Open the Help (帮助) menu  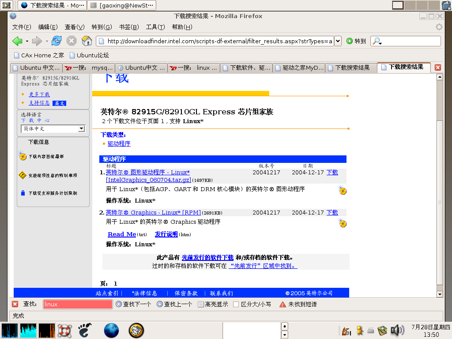182,27
